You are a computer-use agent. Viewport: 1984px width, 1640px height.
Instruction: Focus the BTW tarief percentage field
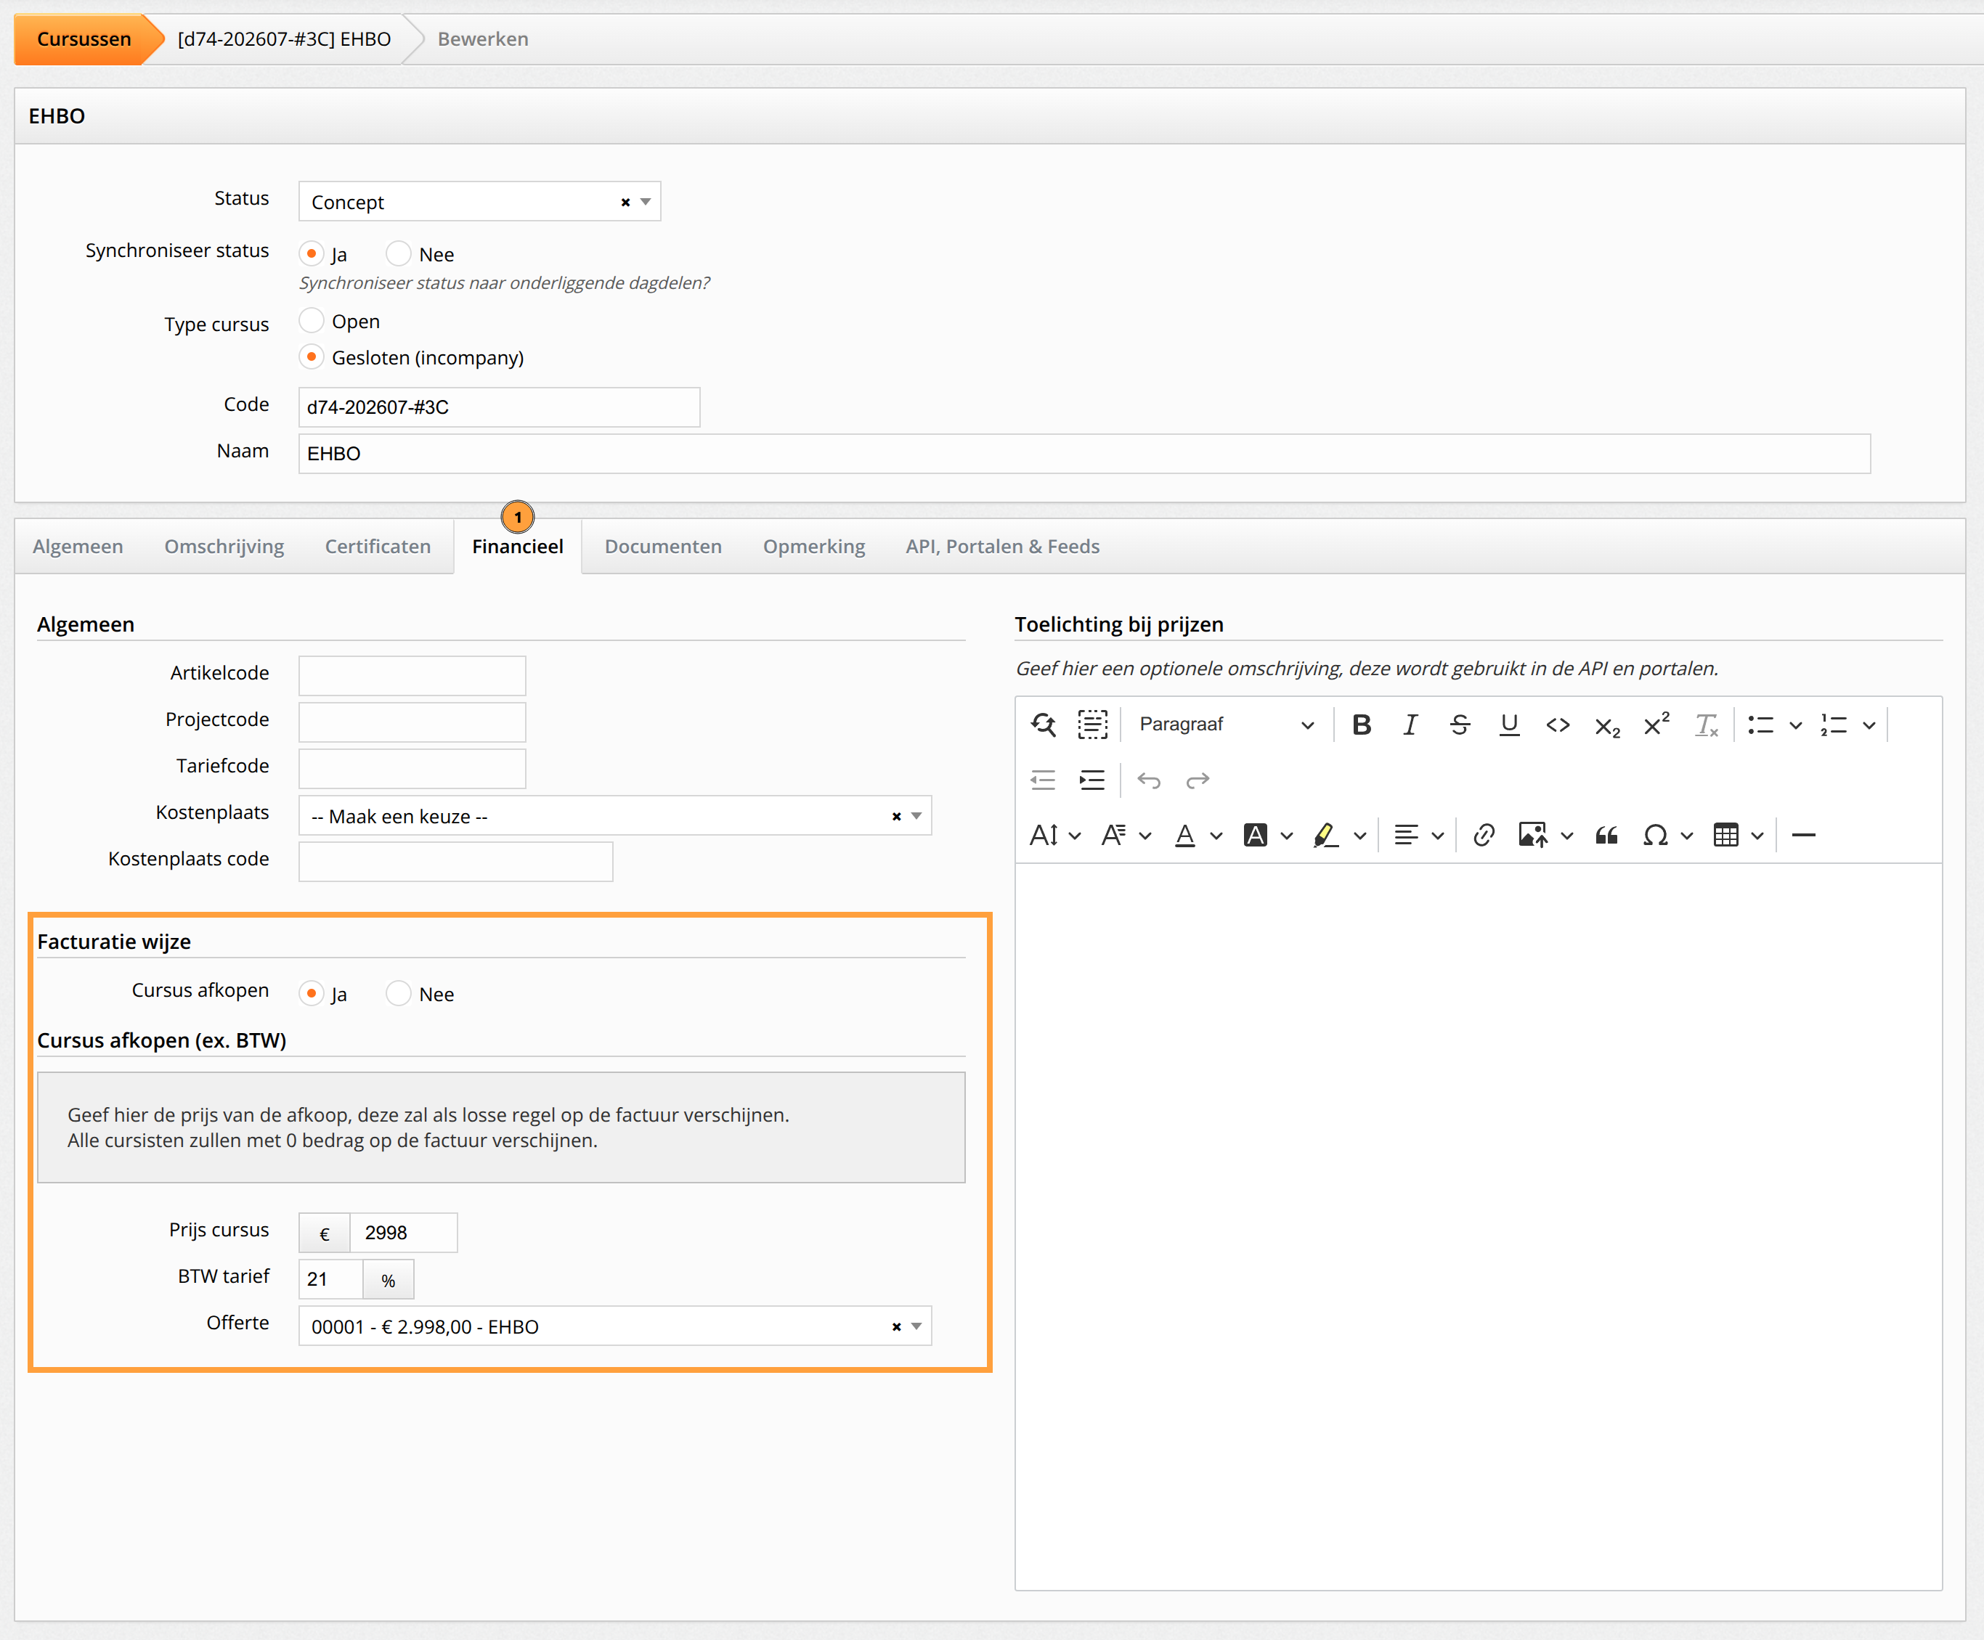pyautogui.click(x=330, y=1279)
